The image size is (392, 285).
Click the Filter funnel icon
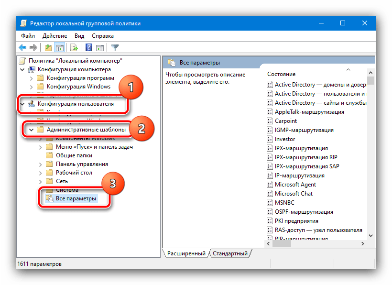(x=115, y=47)
